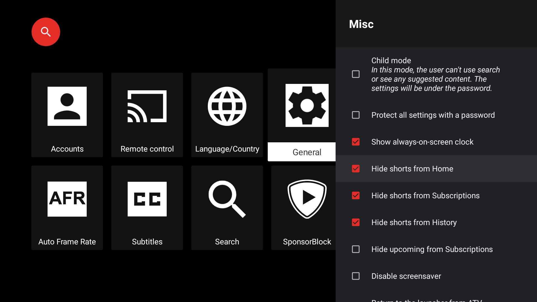537x302 pixels.
Task: Open the Accounts settings tile
Action: pos(67,115)
